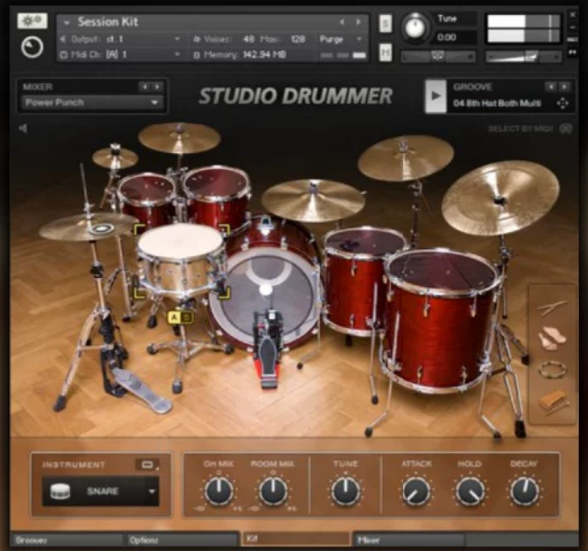Play the selected groove

pos(435,96)
